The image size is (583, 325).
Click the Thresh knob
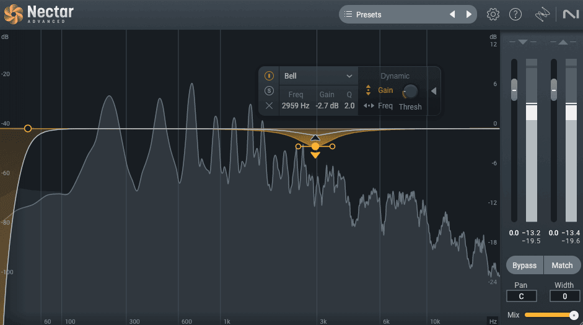pos(410,92)
